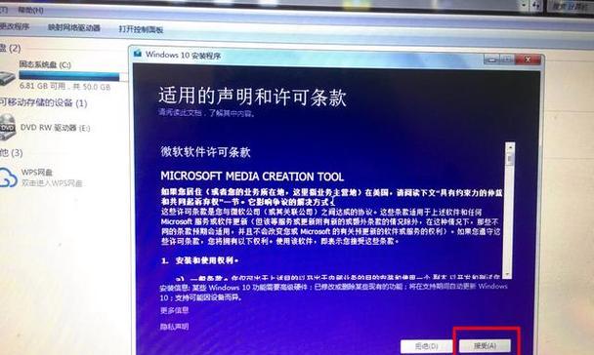Open the WPS网盘 cloud icon
The image size is (594, 355).
click(x=9, y=177)
